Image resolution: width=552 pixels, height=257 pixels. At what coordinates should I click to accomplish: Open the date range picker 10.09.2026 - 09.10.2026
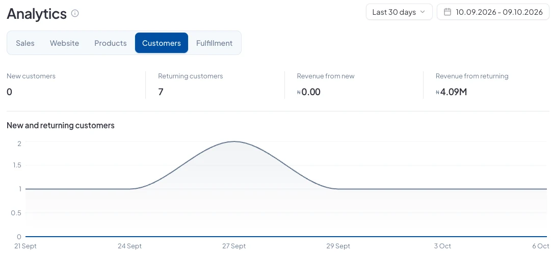(493, 12)
